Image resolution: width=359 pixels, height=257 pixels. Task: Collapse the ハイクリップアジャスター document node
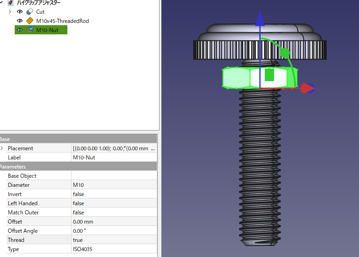2,3
